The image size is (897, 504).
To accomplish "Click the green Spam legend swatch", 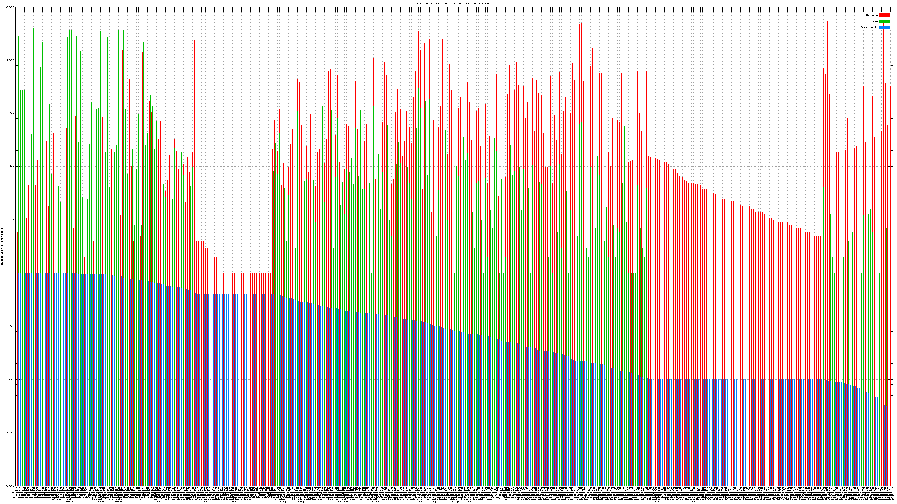I will (x=884, y=21).
